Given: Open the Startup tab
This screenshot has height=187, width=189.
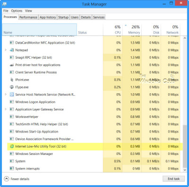Looking at the screenshot, I should pos(63,17).
